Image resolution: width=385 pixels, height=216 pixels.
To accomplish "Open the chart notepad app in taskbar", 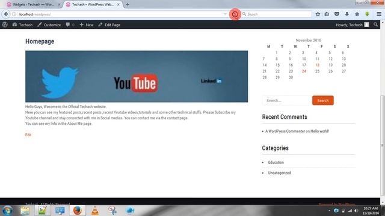I will (42, 211).
